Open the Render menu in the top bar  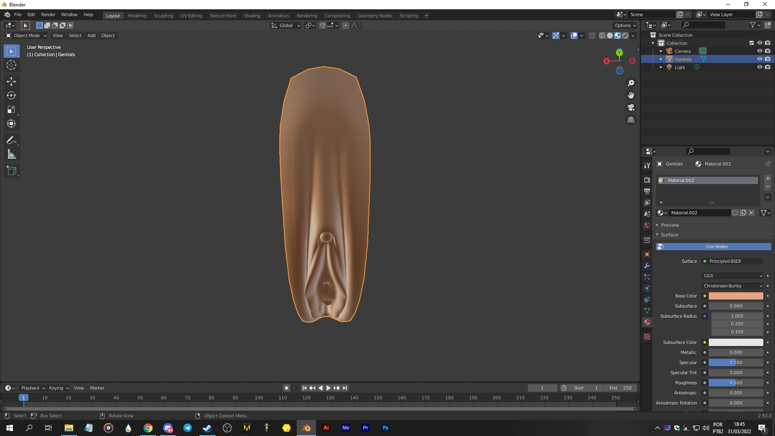(x=48, y=15)
